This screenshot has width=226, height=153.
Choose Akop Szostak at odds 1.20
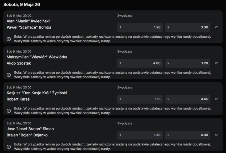coord(188,63)
